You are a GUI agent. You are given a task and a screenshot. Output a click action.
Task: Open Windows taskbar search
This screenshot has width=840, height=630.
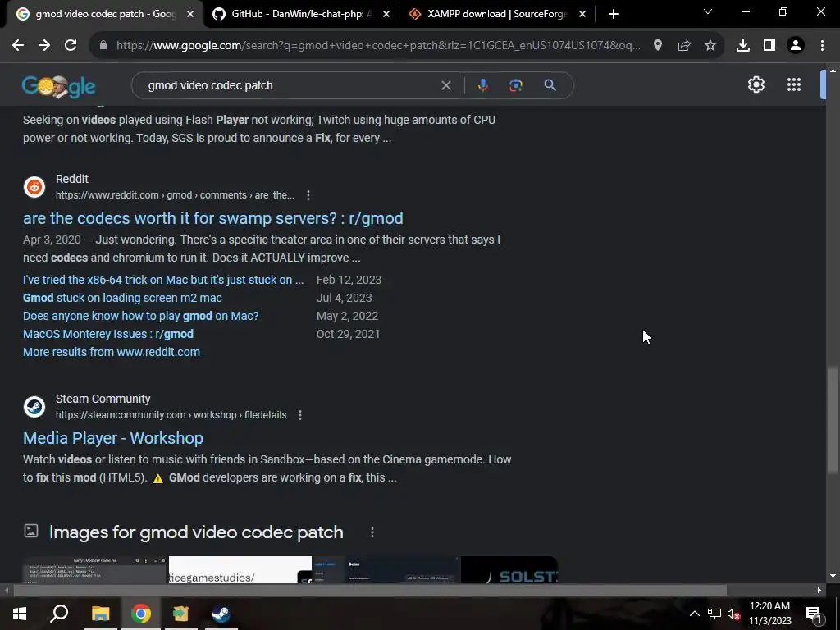point(59,614)
